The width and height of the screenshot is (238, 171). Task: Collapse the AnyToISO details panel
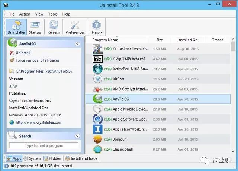click(x=77, y=44)
